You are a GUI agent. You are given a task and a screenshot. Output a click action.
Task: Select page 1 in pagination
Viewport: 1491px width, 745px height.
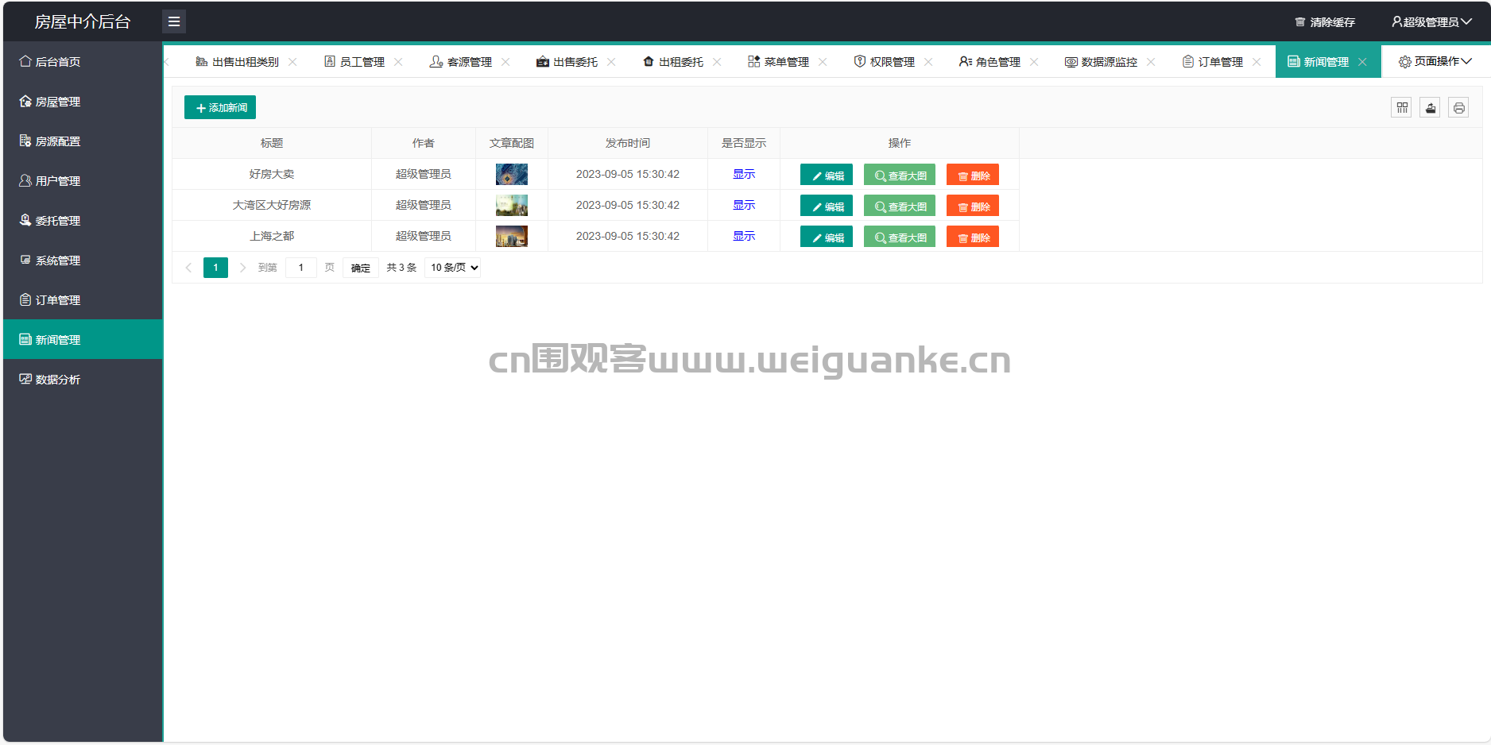click(215, 268)
